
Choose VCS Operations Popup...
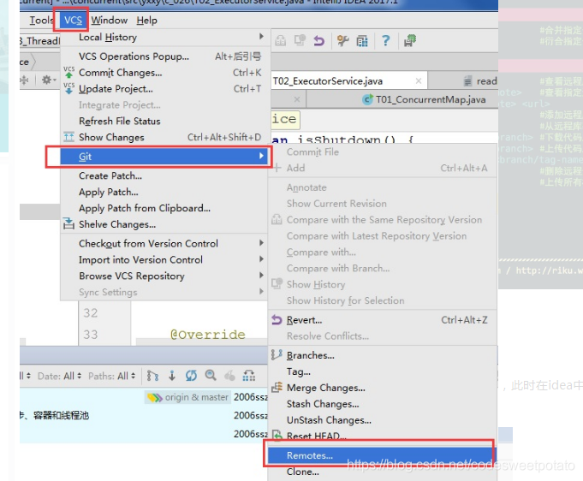click(164, 56)
